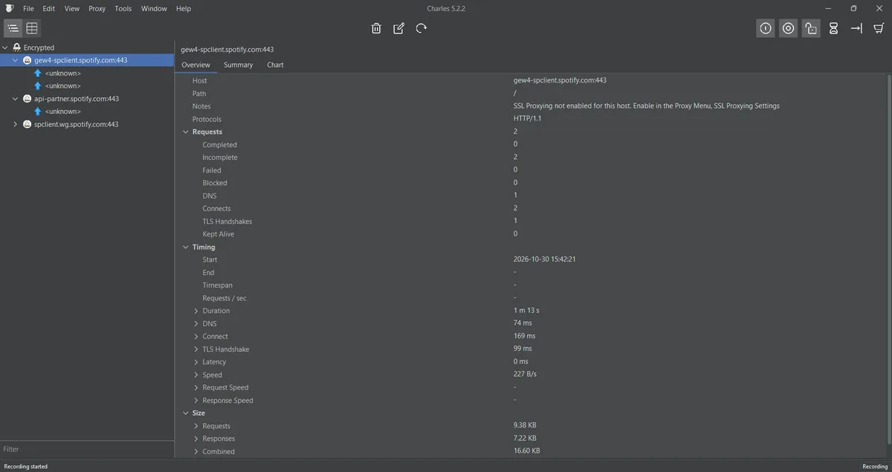Collapse the Requests section header arrow

click(x=186, y=132)
